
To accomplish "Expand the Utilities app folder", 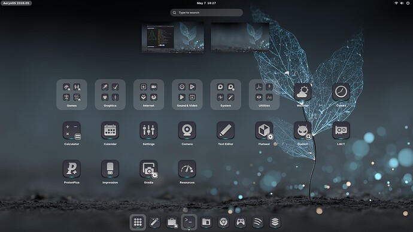I will pos(264,94).
